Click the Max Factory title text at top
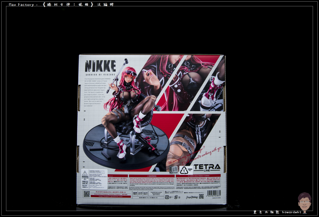This screenshot has width=319, height=217. click(x=21, y=5)
